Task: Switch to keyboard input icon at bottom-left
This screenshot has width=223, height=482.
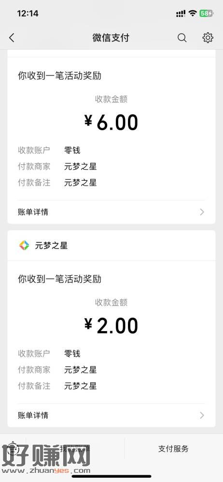Action: tap(13, 448)
